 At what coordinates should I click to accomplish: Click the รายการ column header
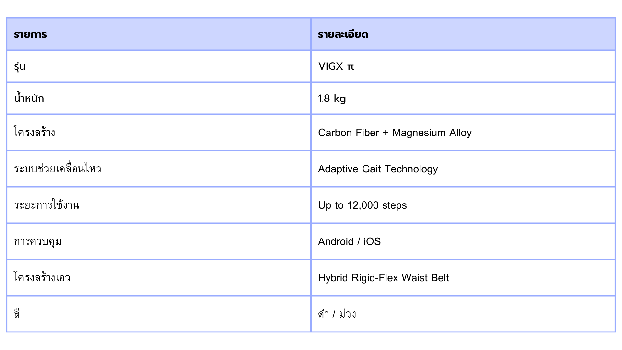pyautogui.click(x=30, y=34)
